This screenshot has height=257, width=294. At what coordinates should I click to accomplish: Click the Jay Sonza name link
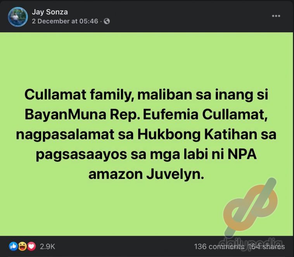50,12
